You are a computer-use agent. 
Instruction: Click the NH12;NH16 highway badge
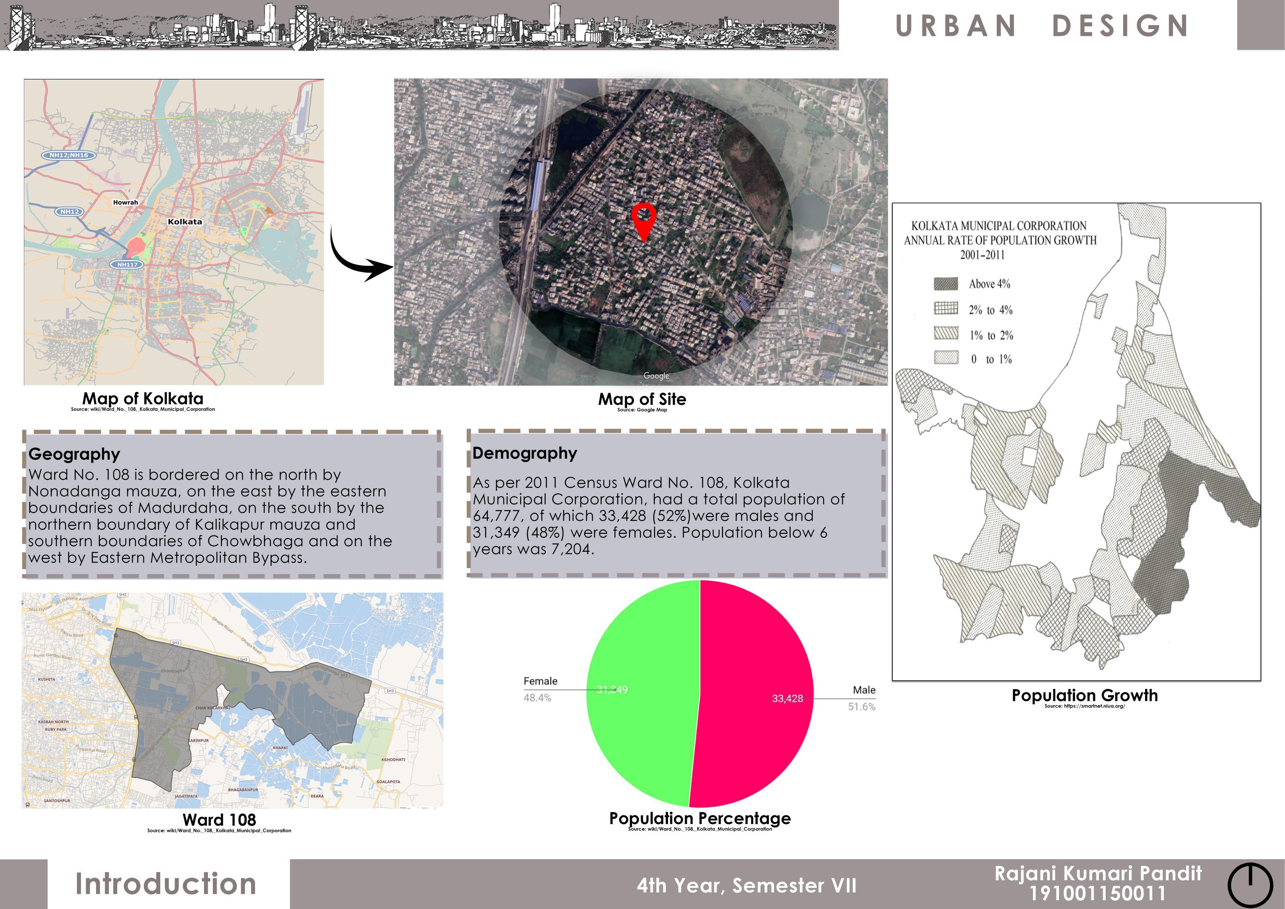pos(68,155)
